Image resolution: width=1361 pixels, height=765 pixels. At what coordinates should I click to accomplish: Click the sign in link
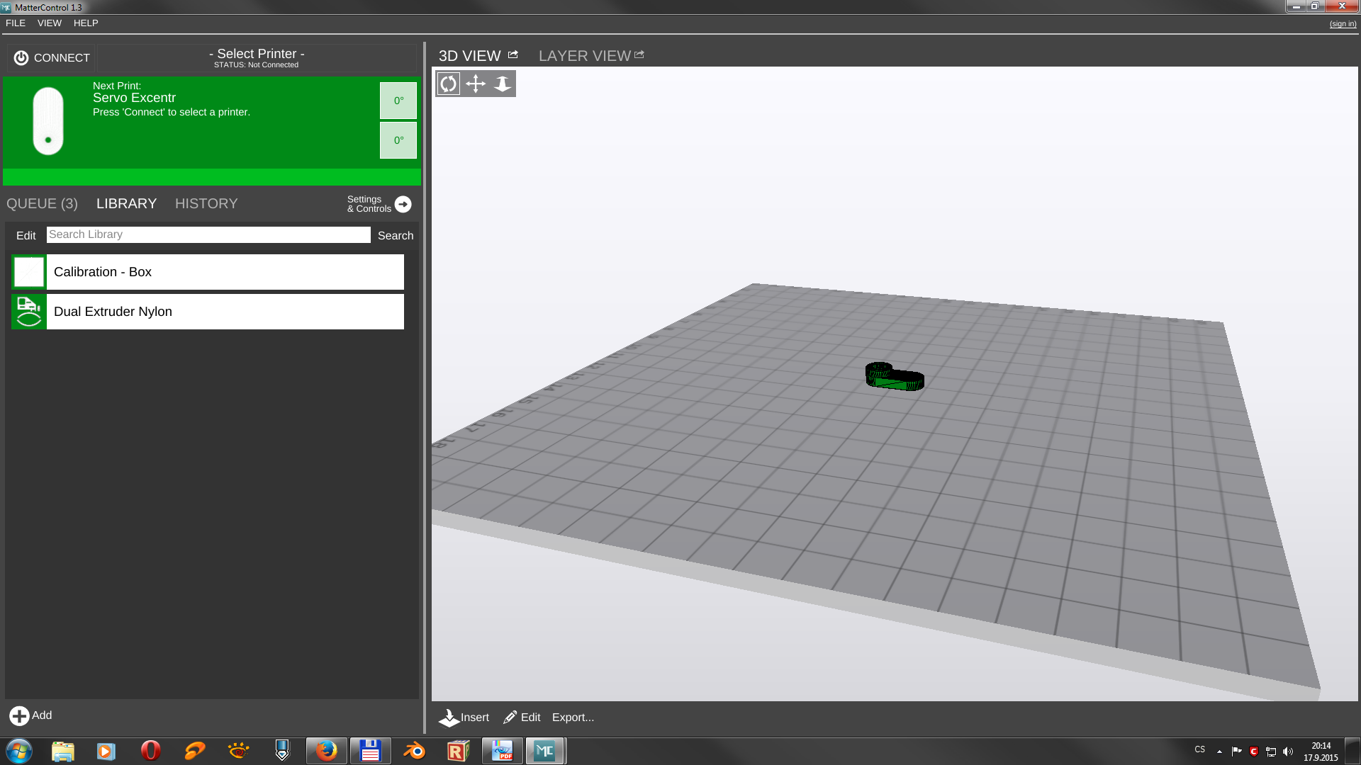pos(1343,24)
